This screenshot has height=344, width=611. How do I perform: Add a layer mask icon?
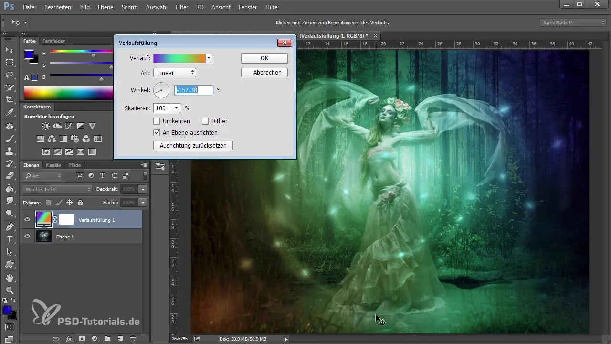coord(82,339)
